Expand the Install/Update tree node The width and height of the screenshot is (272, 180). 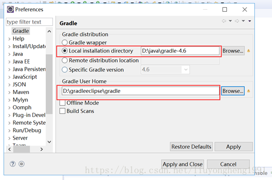9,47
